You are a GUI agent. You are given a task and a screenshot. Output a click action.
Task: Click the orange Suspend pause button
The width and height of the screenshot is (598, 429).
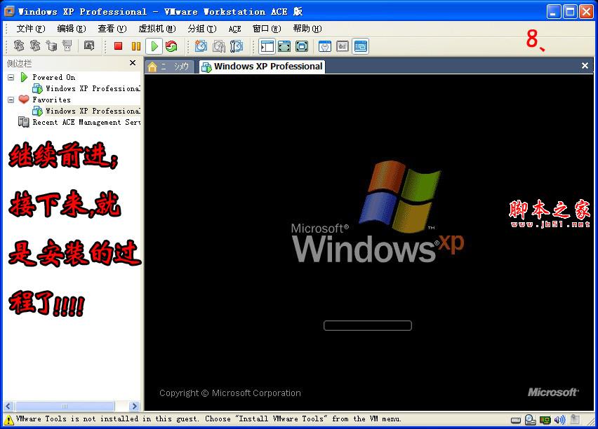(x=135, y=46)
